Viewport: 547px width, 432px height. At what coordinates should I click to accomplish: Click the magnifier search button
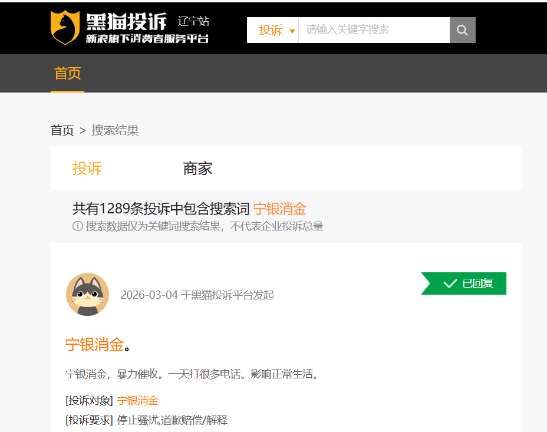point(462,30)
